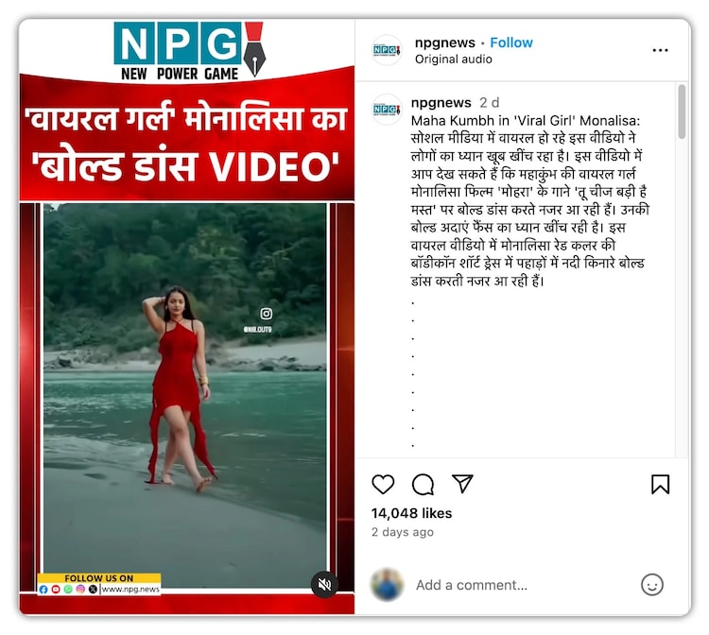
Task: Open comments via speech bubble icon
Action: pyautogui.click(x=423, y=485)
